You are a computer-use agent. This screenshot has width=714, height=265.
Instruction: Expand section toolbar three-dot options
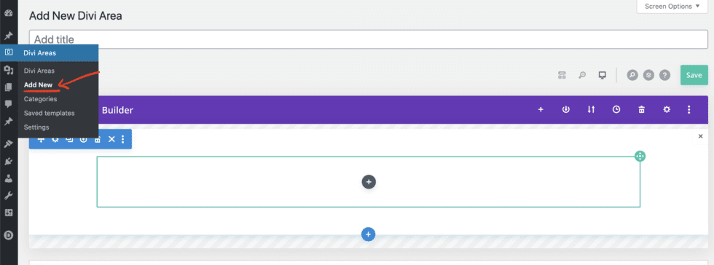[x=122, y=139]
